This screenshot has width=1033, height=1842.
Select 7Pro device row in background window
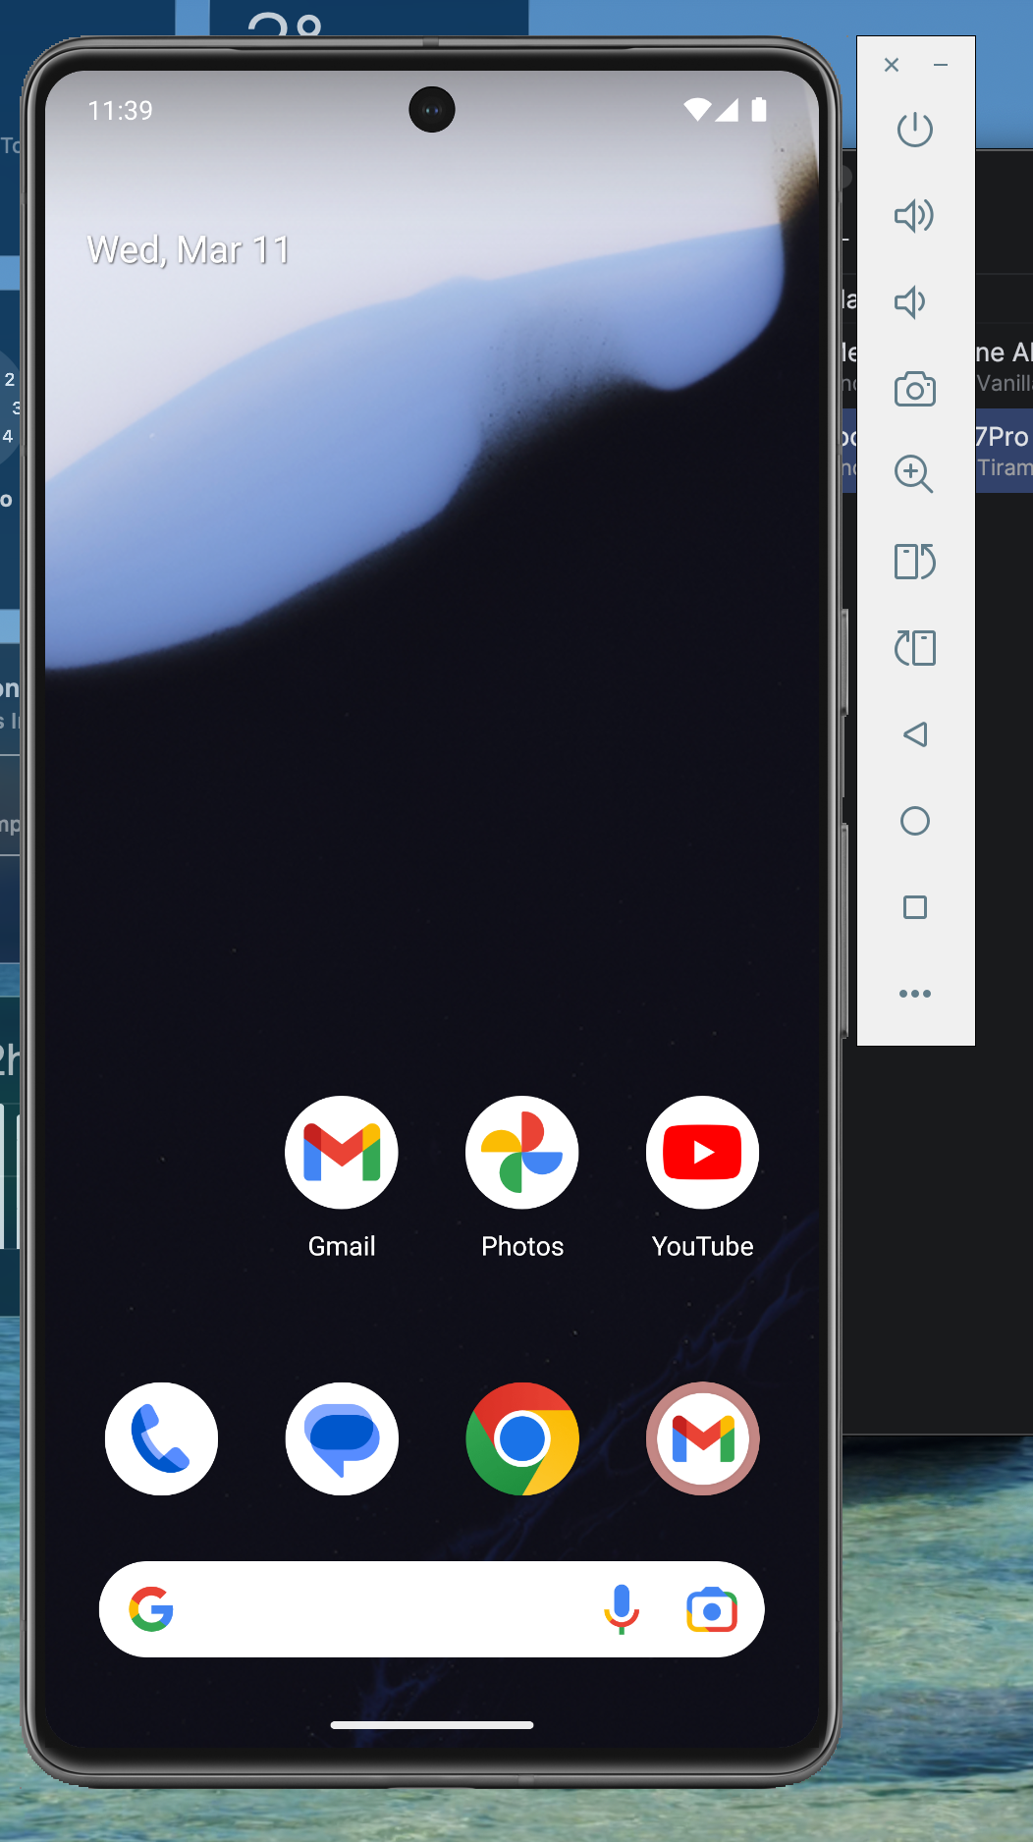coord(1004,451)
